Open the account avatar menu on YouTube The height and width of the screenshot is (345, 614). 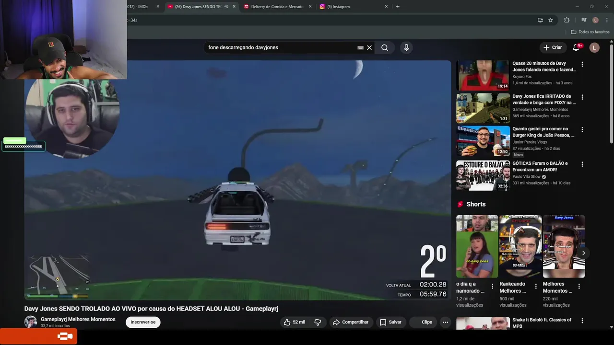(594, 47)
